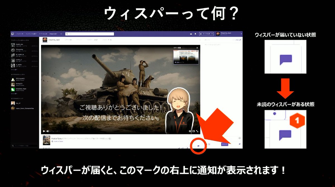Open followed channel youkey_k
Image resolution: width=335 pixels, height=187 pixels.
(x=25, y=60)
